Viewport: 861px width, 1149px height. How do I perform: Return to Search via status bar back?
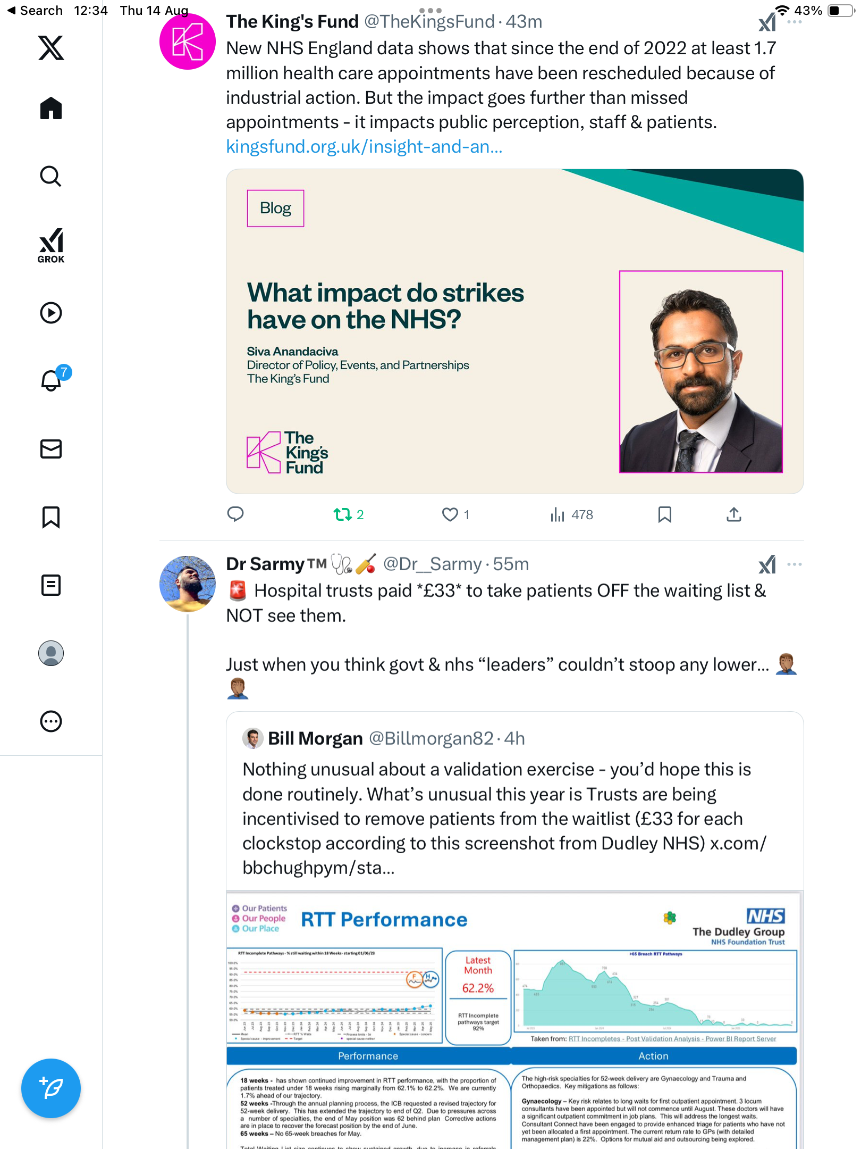tap(35, 11)
